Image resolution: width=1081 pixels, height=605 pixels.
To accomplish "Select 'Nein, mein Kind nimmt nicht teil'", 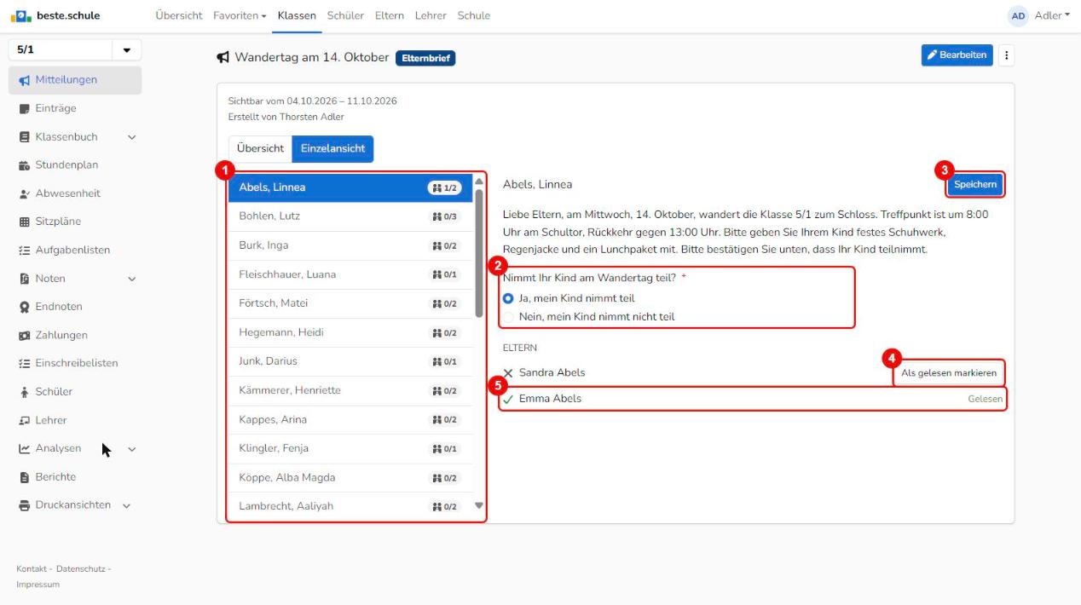I will (x=508, y=317).
